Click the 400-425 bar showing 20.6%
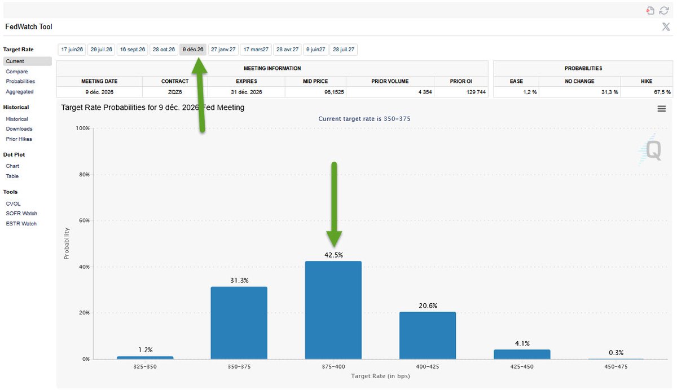677x390 pixels. pyautogui.click(x=427, y=335)
